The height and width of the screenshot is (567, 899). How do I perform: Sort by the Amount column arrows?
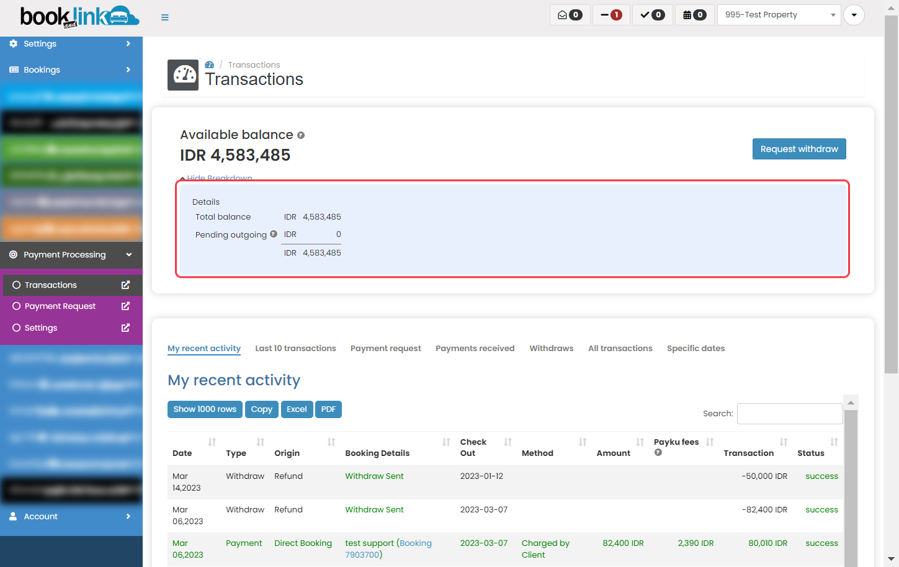click(x=640, y=442)
